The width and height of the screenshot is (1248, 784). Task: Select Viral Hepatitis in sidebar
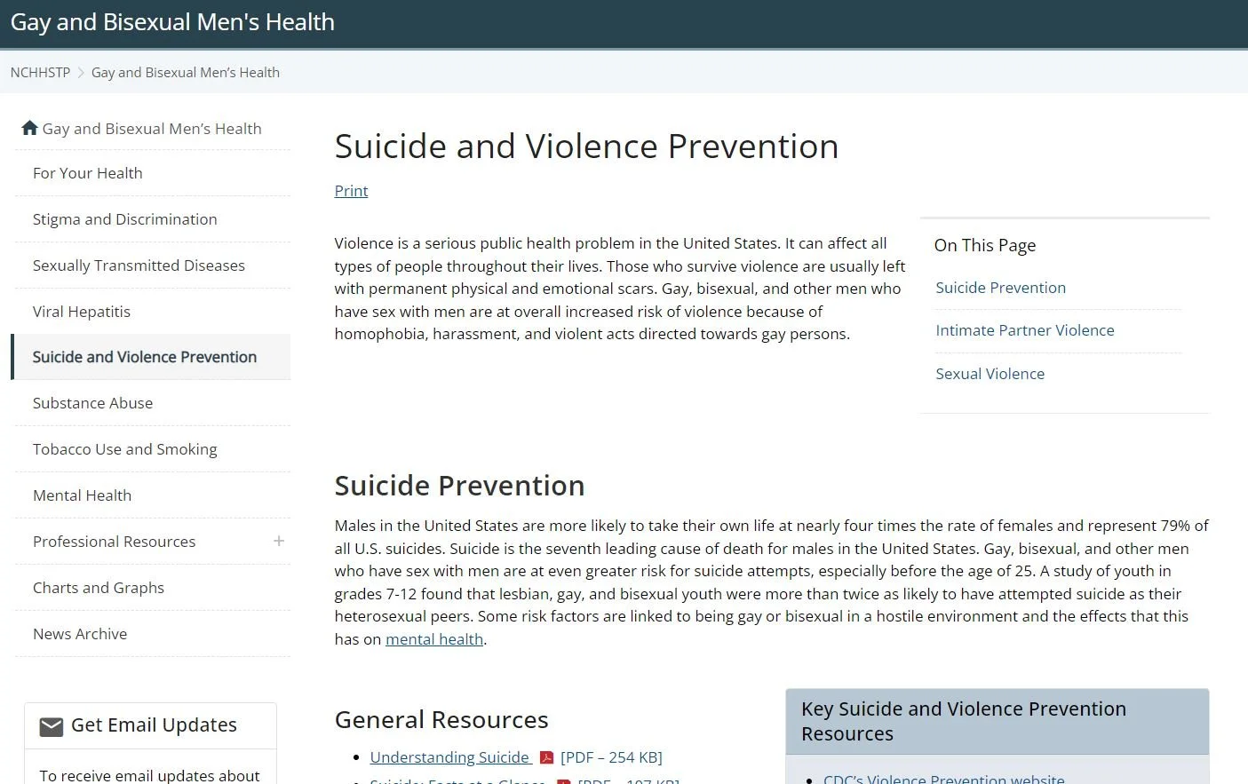[x=82, y=312]
